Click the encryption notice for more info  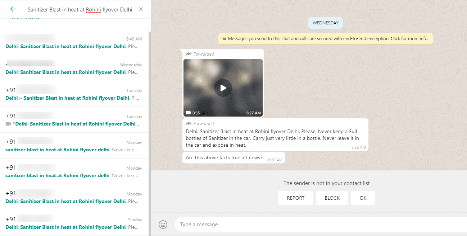tap(326, 39)
